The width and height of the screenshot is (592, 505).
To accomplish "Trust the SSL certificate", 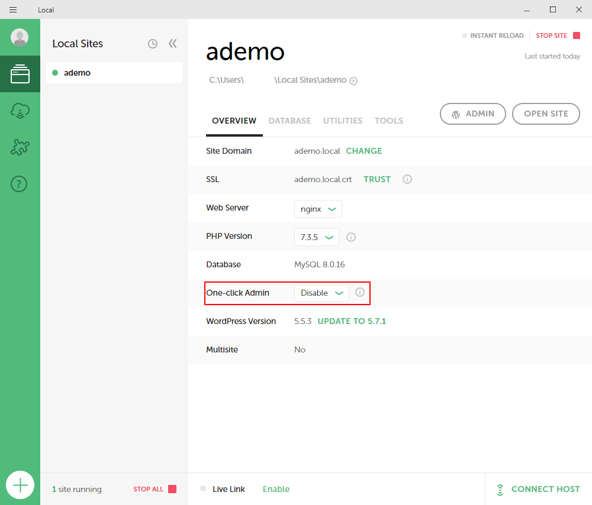I will [x=377, y=179].
